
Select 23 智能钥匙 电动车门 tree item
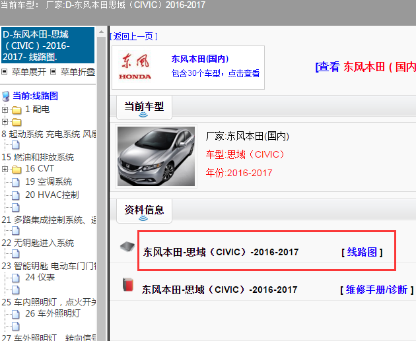49,266
